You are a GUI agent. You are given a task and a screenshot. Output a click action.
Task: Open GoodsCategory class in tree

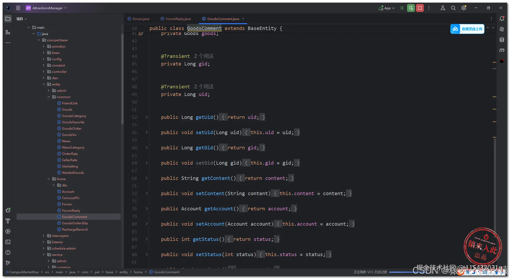[x=72, y=116]
